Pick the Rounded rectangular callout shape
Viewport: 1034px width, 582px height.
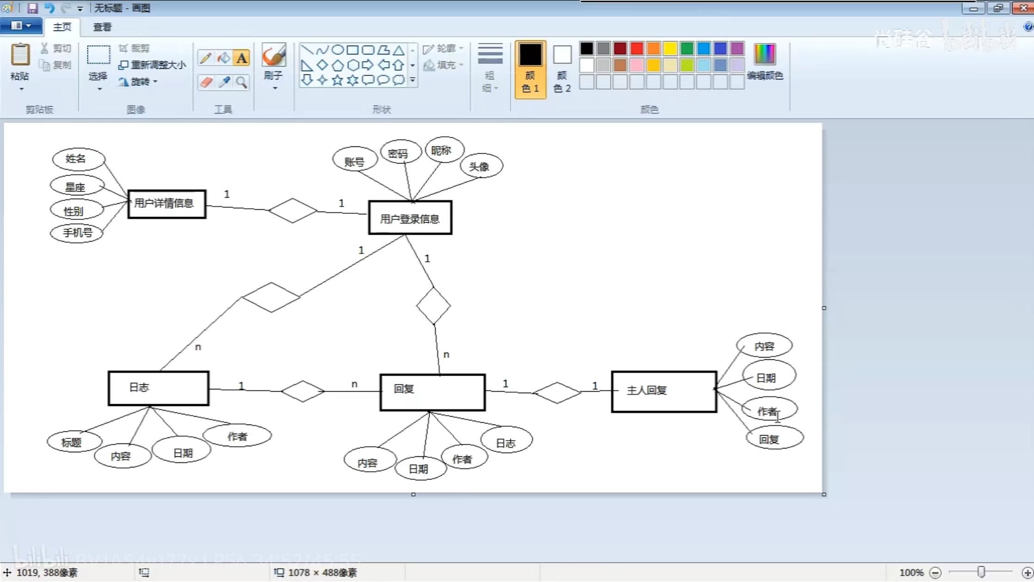[368, 80]
